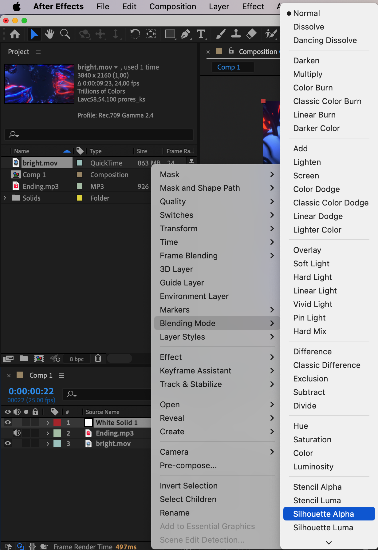Click the Project panel search field
The width and height of the screenshot is (378, 550).
click(99, 134)
